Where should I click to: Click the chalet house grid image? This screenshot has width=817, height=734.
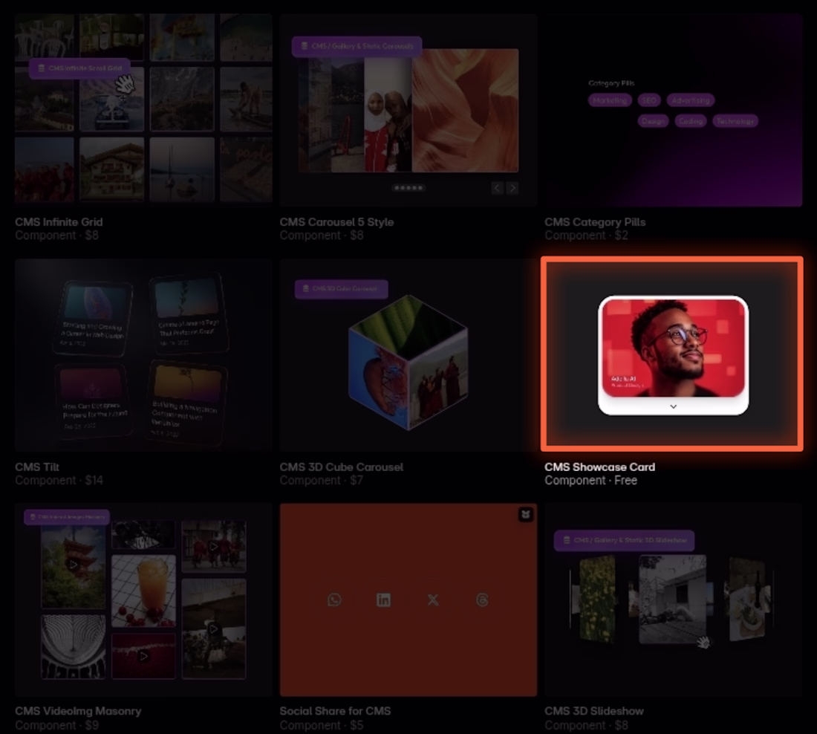click(111, 169)
